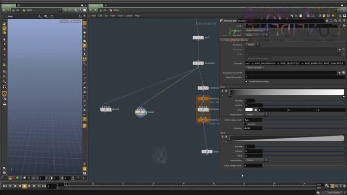Screen dimensions: 347x195
Task: Select the resample1 node
Action: pyautogui.click(x=198, y=63)
